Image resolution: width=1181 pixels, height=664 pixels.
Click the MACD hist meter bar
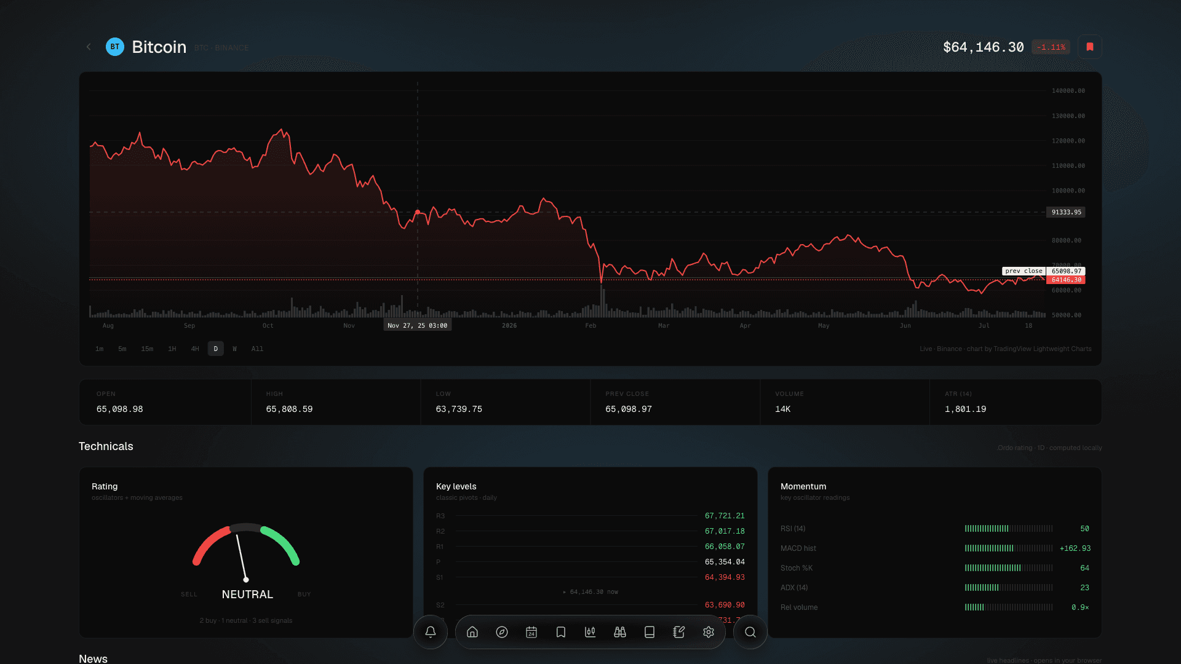(x=1009, y=548)
